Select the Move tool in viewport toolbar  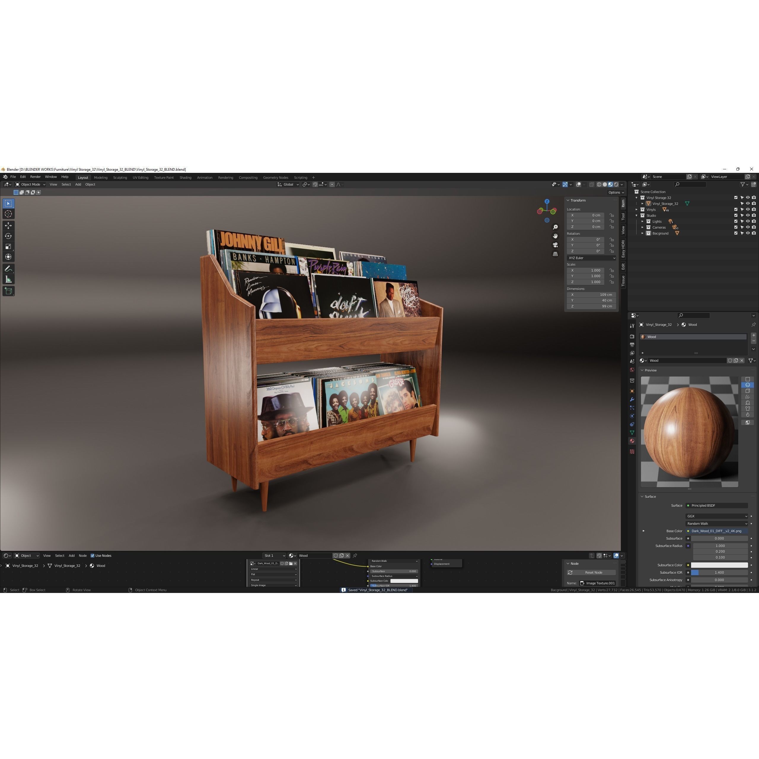[x=8, y=226]
